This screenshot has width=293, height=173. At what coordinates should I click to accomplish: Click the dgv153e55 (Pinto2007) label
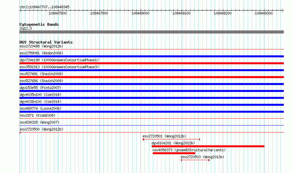pos(40,88)
